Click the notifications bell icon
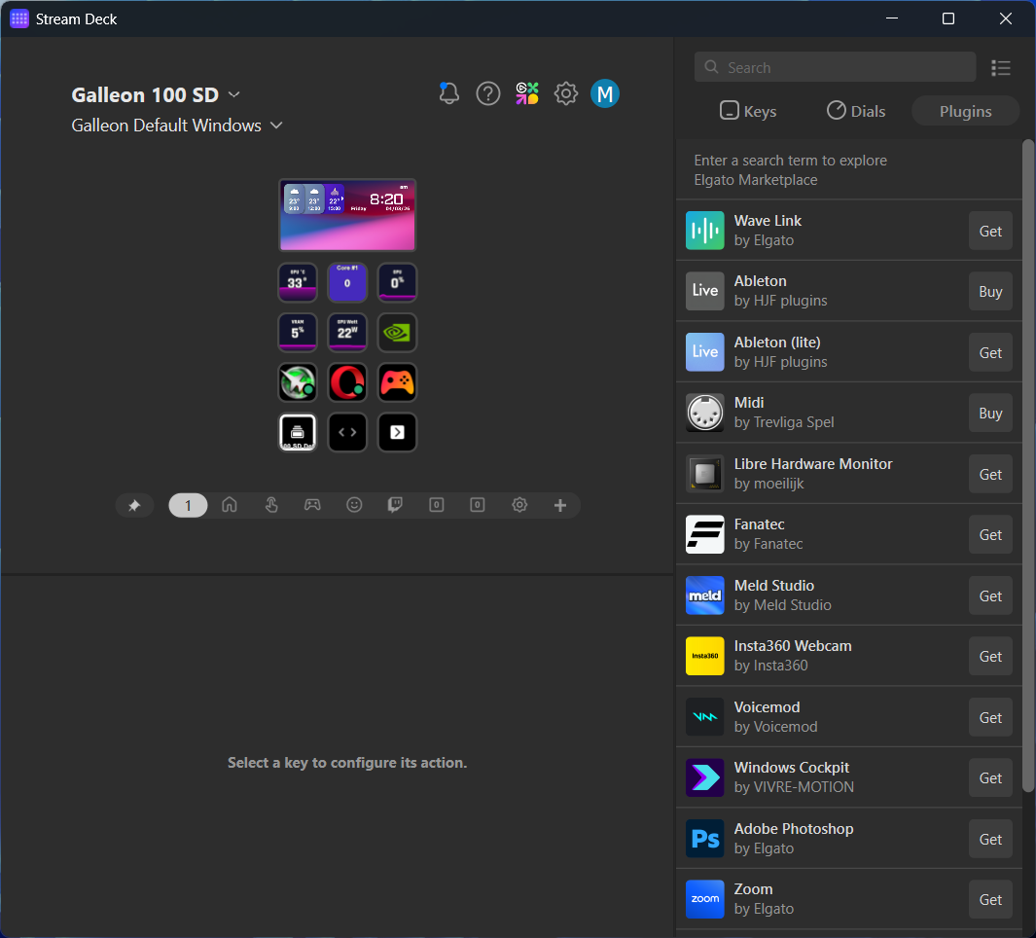Screen dimensions: 1036x938 (448, 93)
